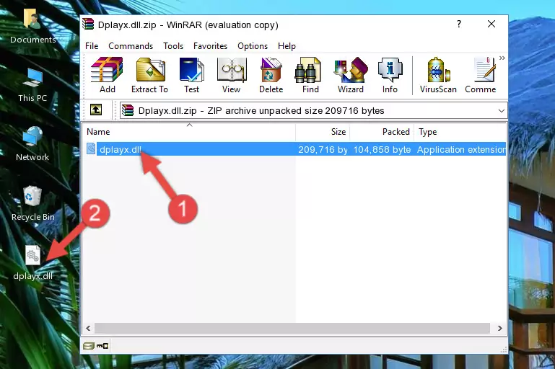The width and height of the screenshot is (555, 369).
Task: Click the Delete toolbar icon
Action: point(271,75)
